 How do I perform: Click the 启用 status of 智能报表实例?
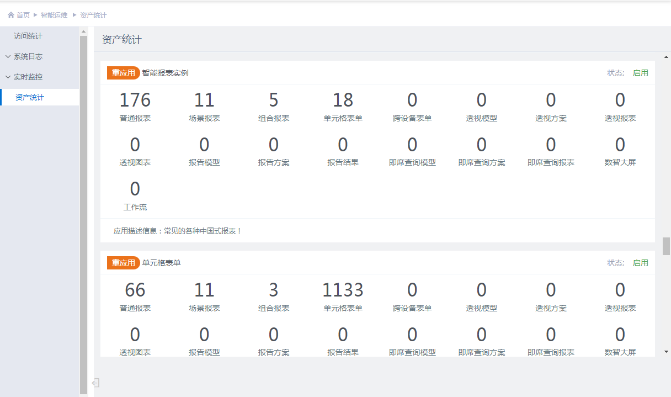coord(640,73)
